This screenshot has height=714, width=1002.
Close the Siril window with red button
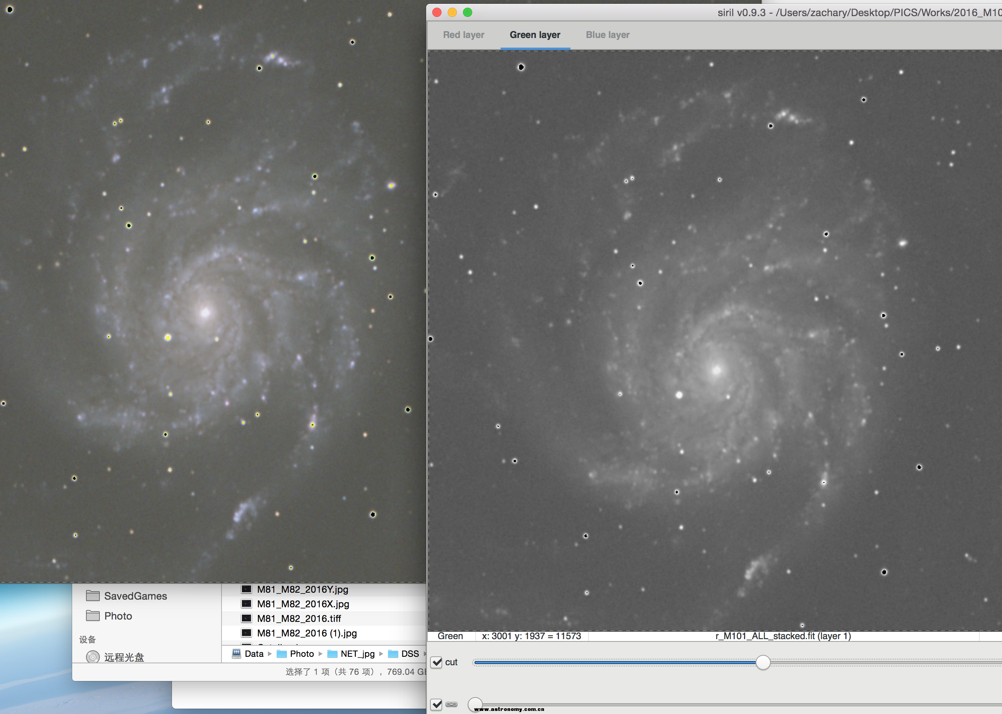pyautogui.click(x=437, y=12)
